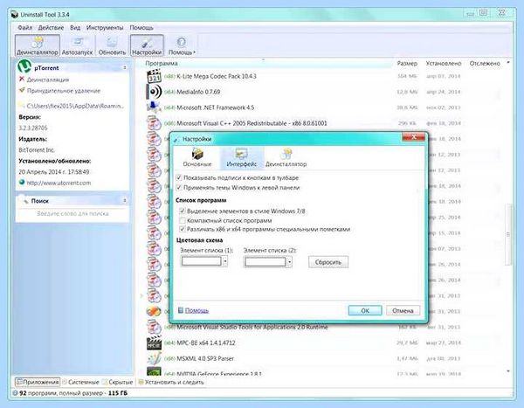Pick color for Элемент списка (2) swatch
Viewport: 524px width, 408px height.
tap(265, 262)
